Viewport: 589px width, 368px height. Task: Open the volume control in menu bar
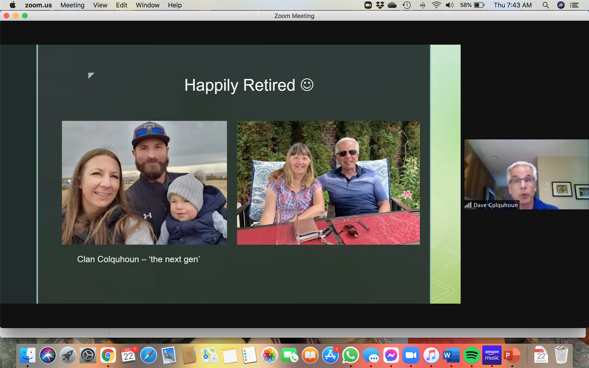(449, 5)
